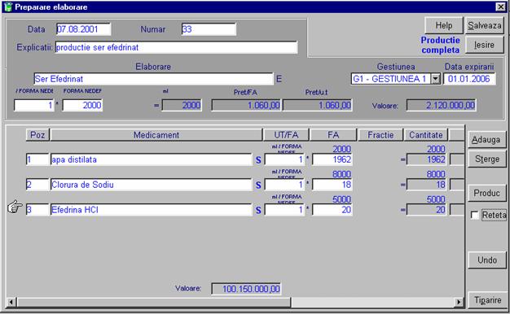The height and width of the screenshot is (314, 510).
Task: Click the Explicatii text field
Action: coord(176,47)
